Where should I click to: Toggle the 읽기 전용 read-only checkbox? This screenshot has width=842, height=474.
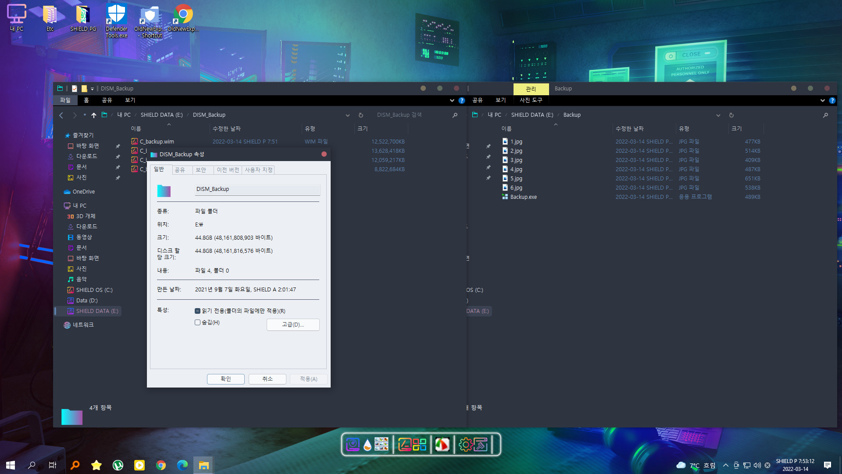(x=197, y=311)
